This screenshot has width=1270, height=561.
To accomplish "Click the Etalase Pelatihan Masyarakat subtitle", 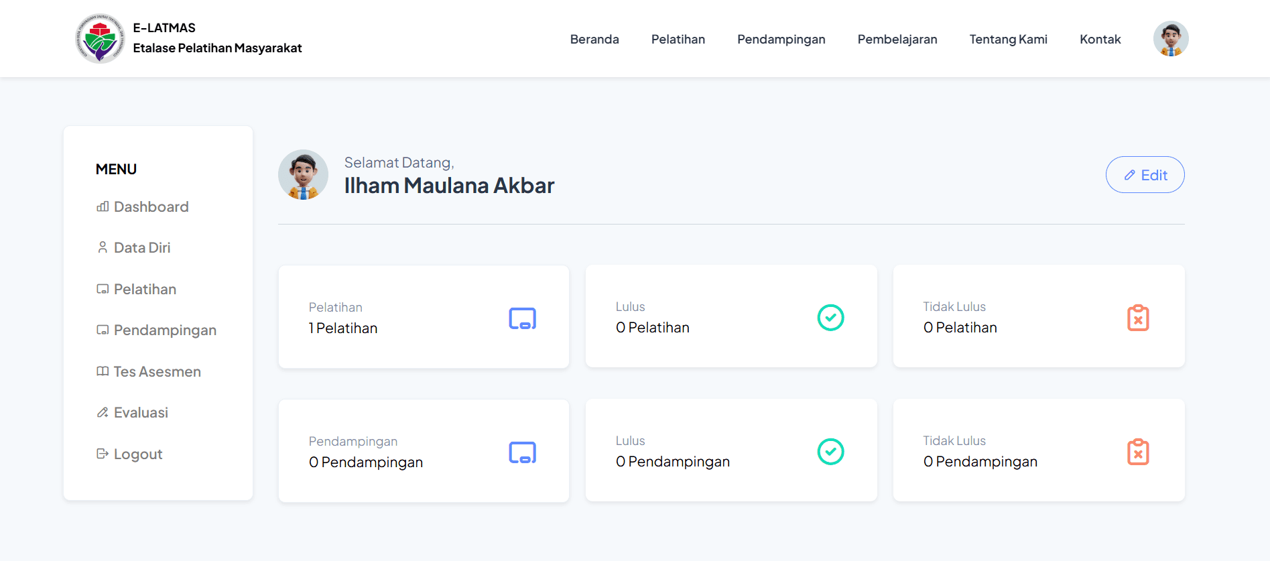I will pyautogui.click(x=217, y=48).
